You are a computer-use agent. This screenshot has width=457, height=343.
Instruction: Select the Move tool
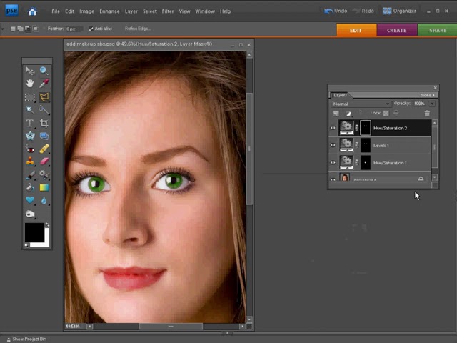(x=30, y=71)
